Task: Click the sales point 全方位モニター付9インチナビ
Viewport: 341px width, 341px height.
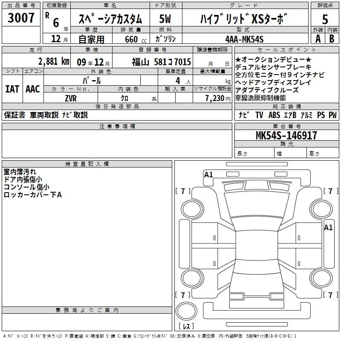Action: tap(280, 75)
